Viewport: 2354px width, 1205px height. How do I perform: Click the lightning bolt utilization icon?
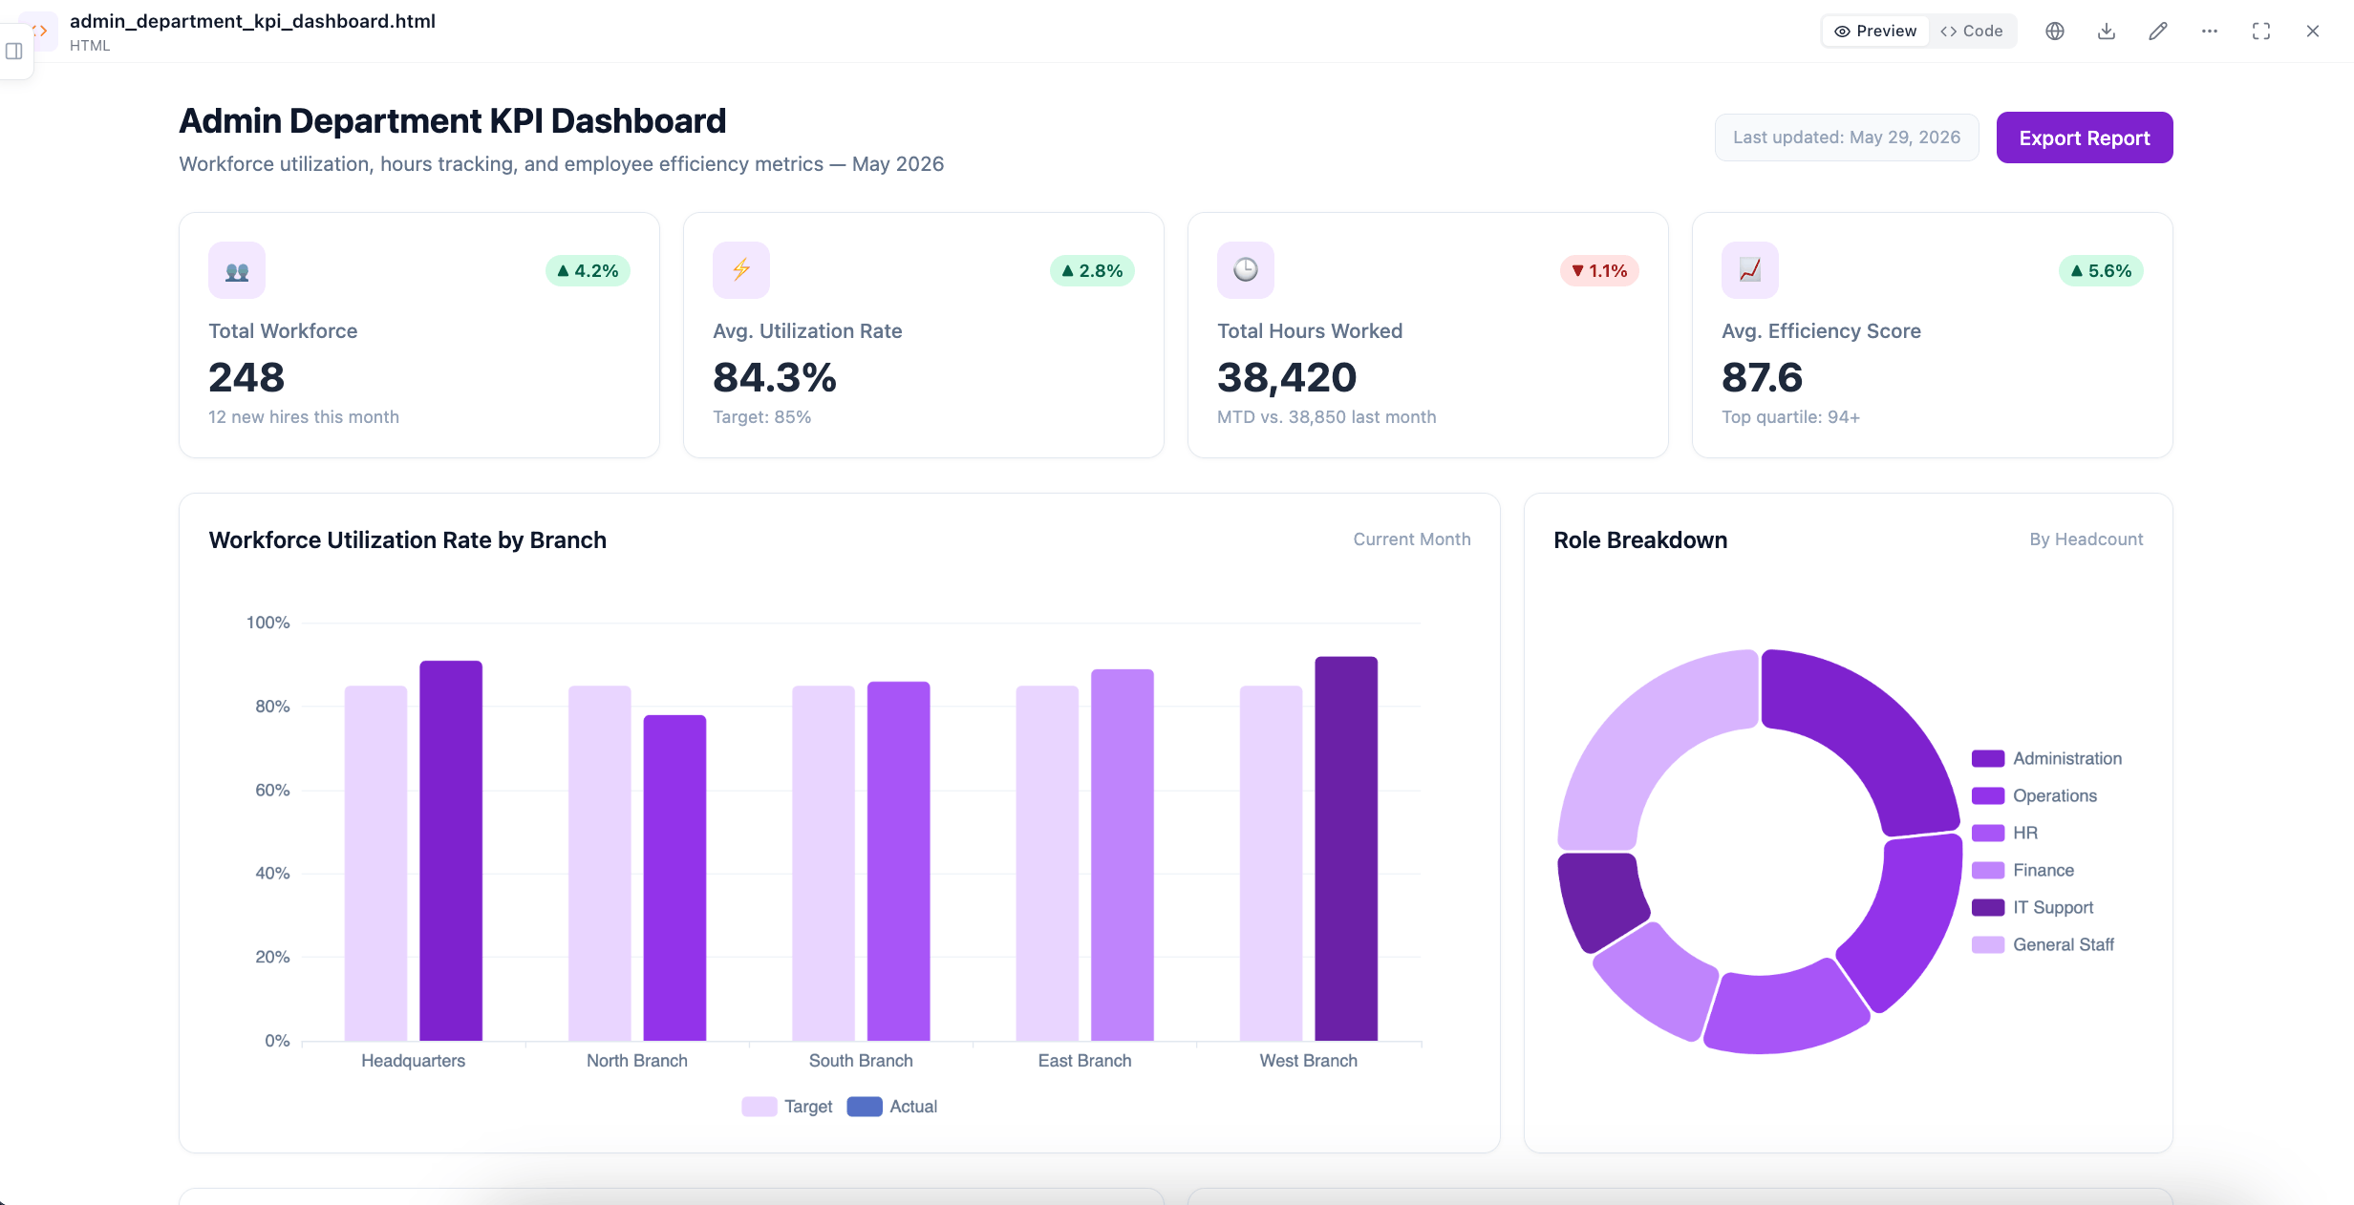[x=741, y=270]
